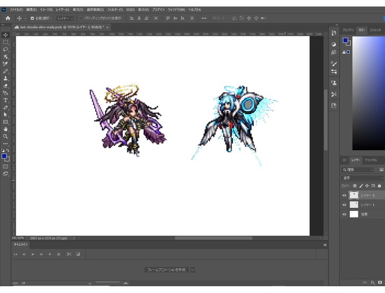Click the layer fx button at panel bottom
The image size is (385, 293).
click(x=373, y=283)
